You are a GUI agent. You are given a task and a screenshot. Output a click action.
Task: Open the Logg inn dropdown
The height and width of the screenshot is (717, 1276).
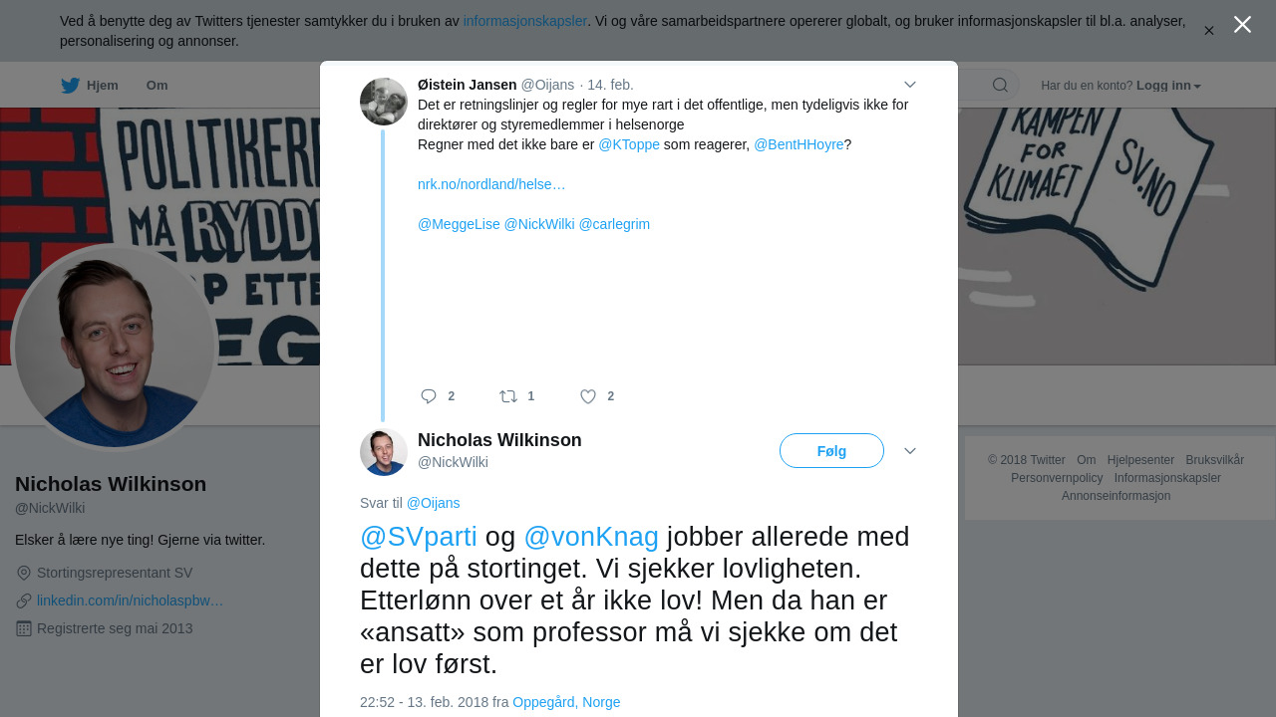1168,86
